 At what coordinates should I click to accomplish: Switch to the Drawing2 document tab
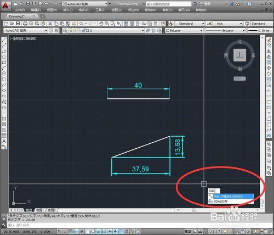[17, 16]
